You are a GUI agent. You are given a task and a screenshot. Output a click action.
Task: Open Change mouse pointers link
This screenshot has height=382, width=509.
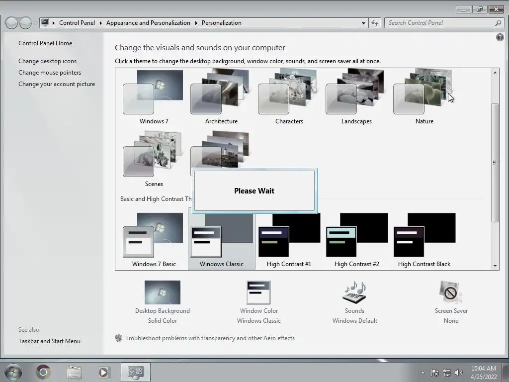pos(50,73)
